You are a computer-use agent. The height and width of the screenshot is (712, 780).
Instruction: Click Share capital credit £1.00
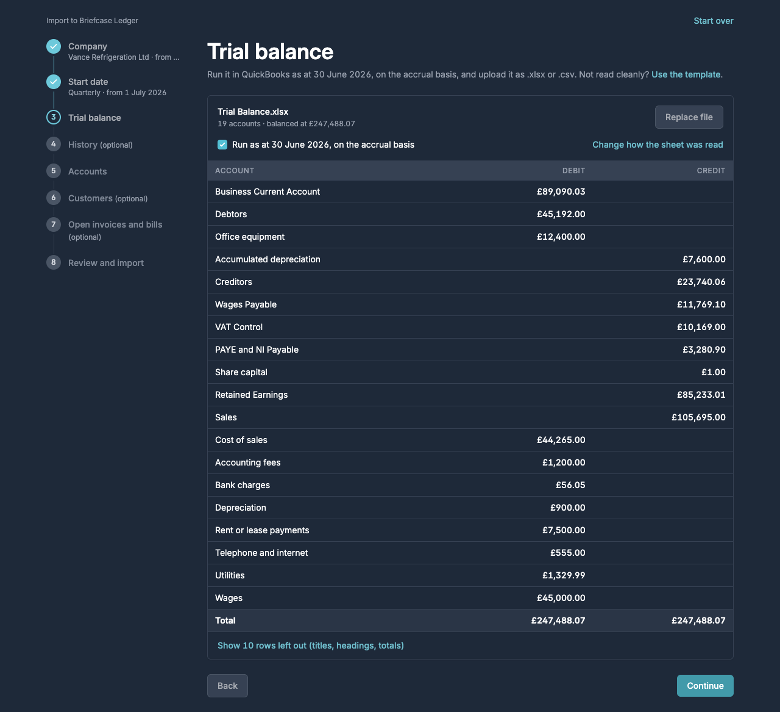[714, 372]
